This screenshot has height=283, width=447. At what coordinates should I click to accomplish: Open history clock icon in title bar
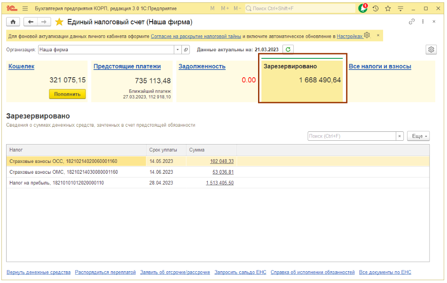[376, 8]
